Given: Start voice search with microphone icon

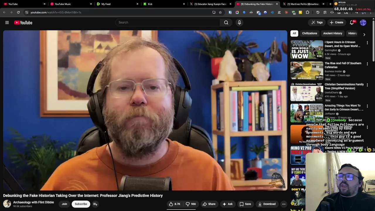Looking at the screenshot, I should pyautogui.click(x=239, y=23).
